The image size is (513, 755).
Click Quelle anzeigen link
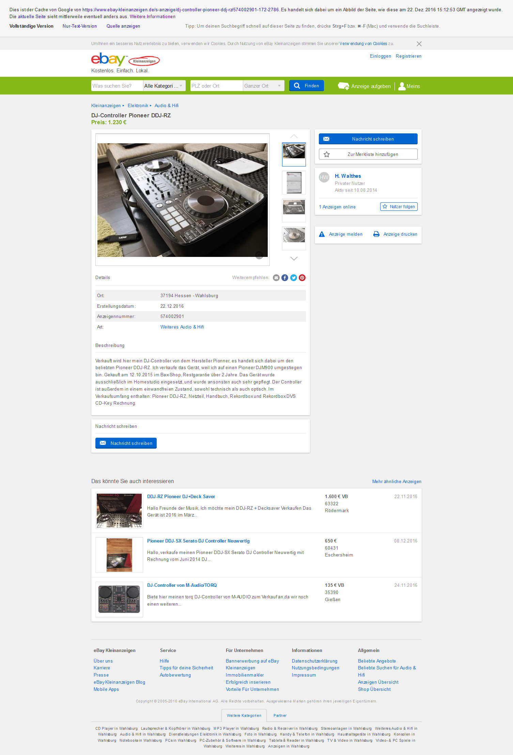(123, 26)
